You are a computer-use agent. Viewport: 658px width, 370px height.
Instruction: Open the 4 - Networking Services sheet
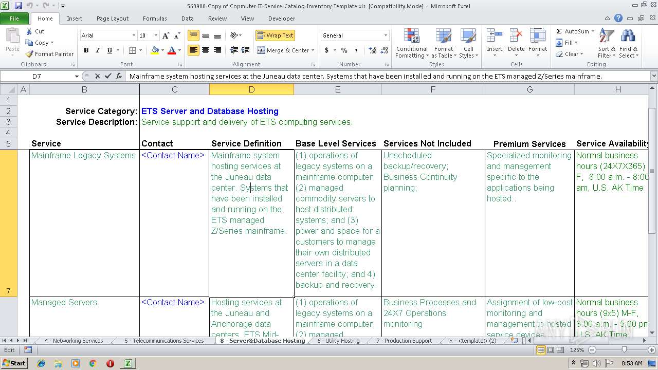click(74, 341)
